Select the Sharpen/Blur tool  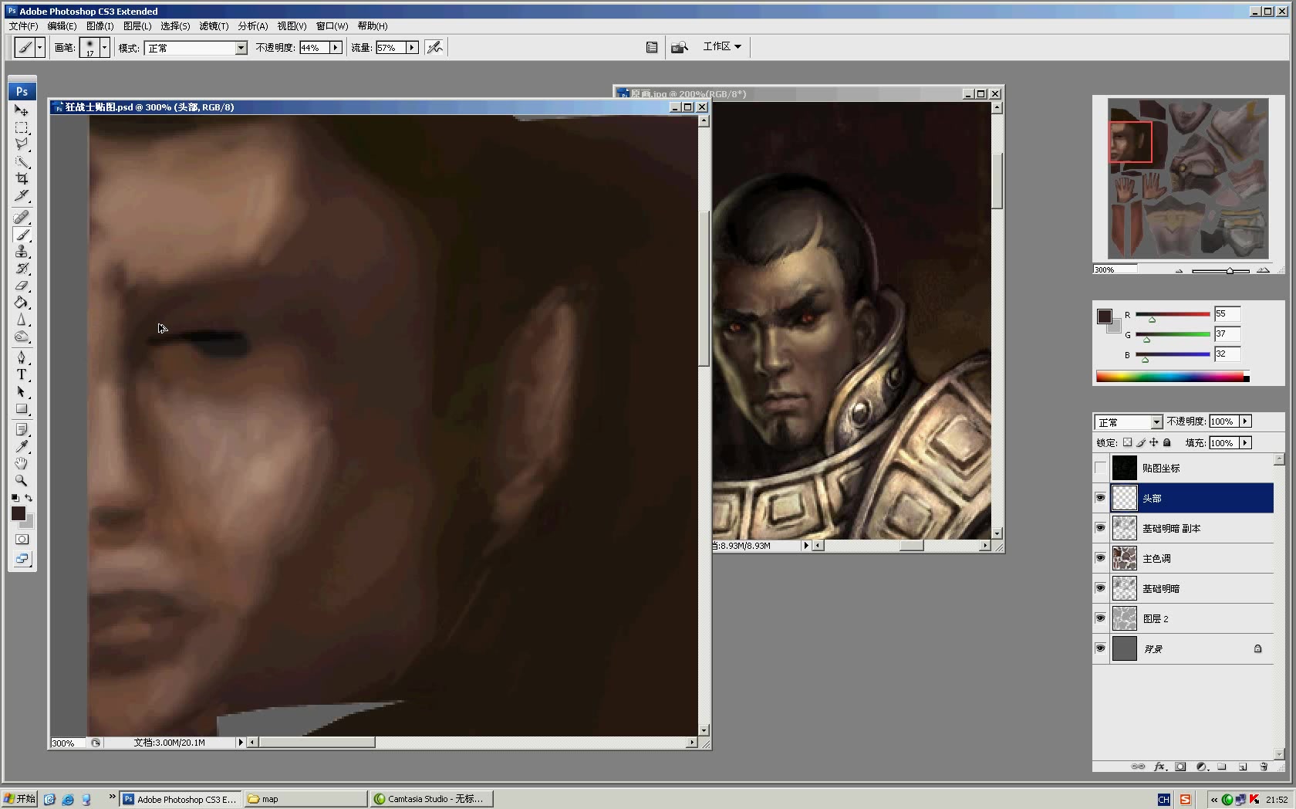(x=22, y=320)
